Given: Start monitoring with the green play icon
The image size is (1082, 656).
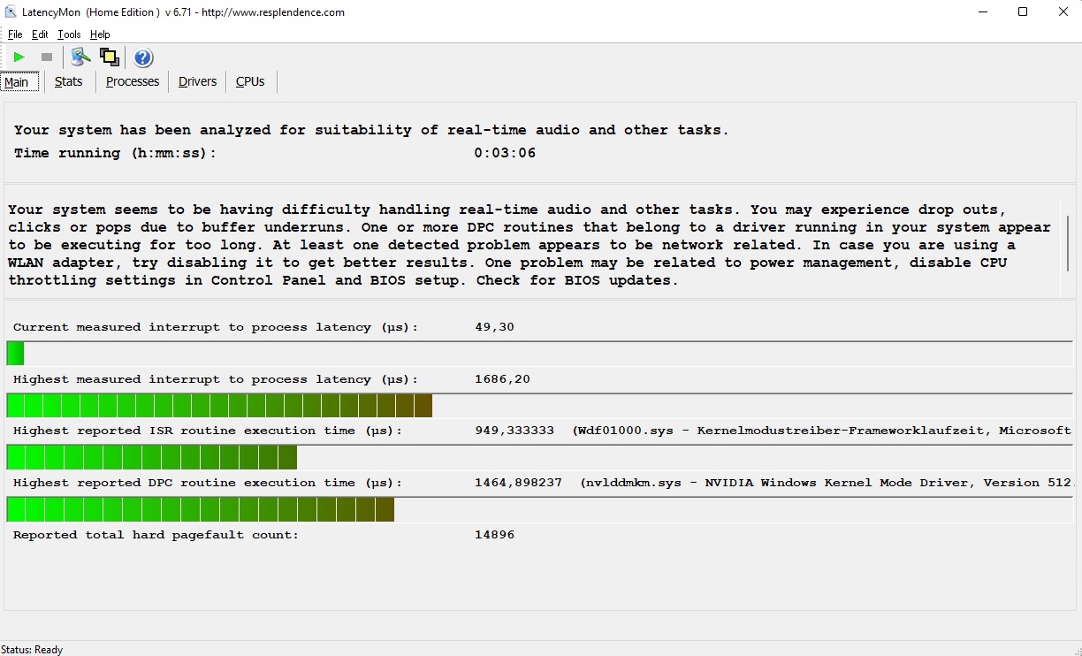Looking at the screenshot, I should (x=19, y=57).
